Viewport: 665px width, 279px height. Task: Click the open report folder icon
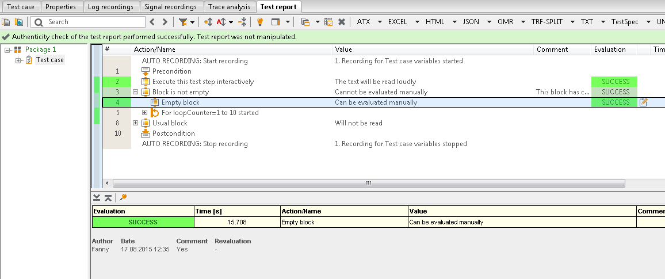305,22
